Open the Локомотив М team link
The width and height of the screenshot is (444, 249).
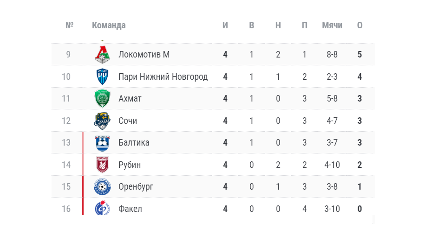pos(144,55)
